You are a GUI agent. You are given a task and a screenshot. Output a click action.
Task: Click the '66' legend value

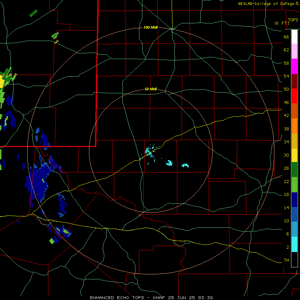tap(286, 37)
